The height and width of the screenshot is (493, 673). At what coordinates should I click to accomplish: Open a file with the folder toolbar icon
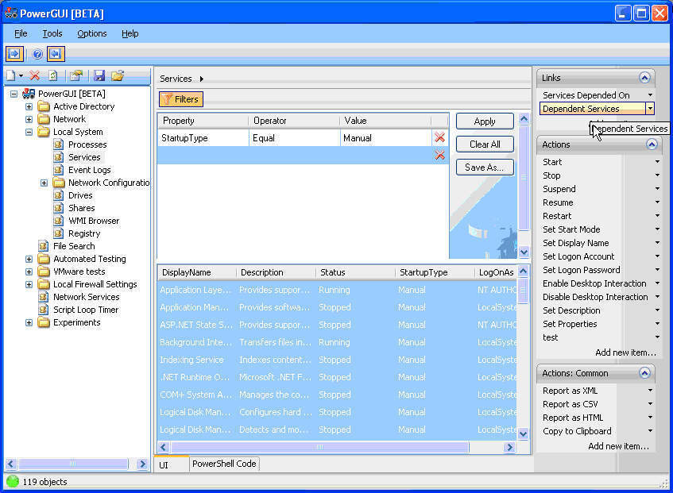click(x=118, y=75)
